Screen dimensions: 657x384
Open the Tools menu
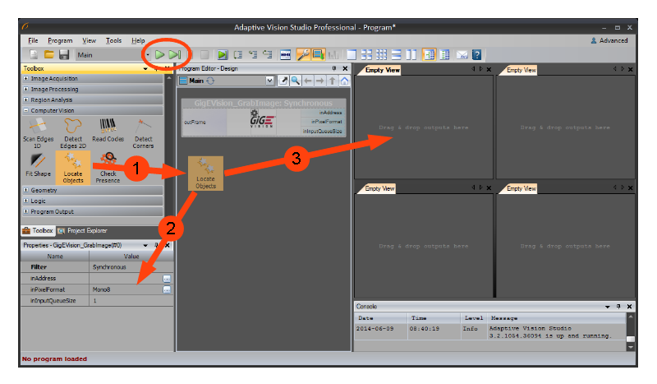click(x=113, y=40)
